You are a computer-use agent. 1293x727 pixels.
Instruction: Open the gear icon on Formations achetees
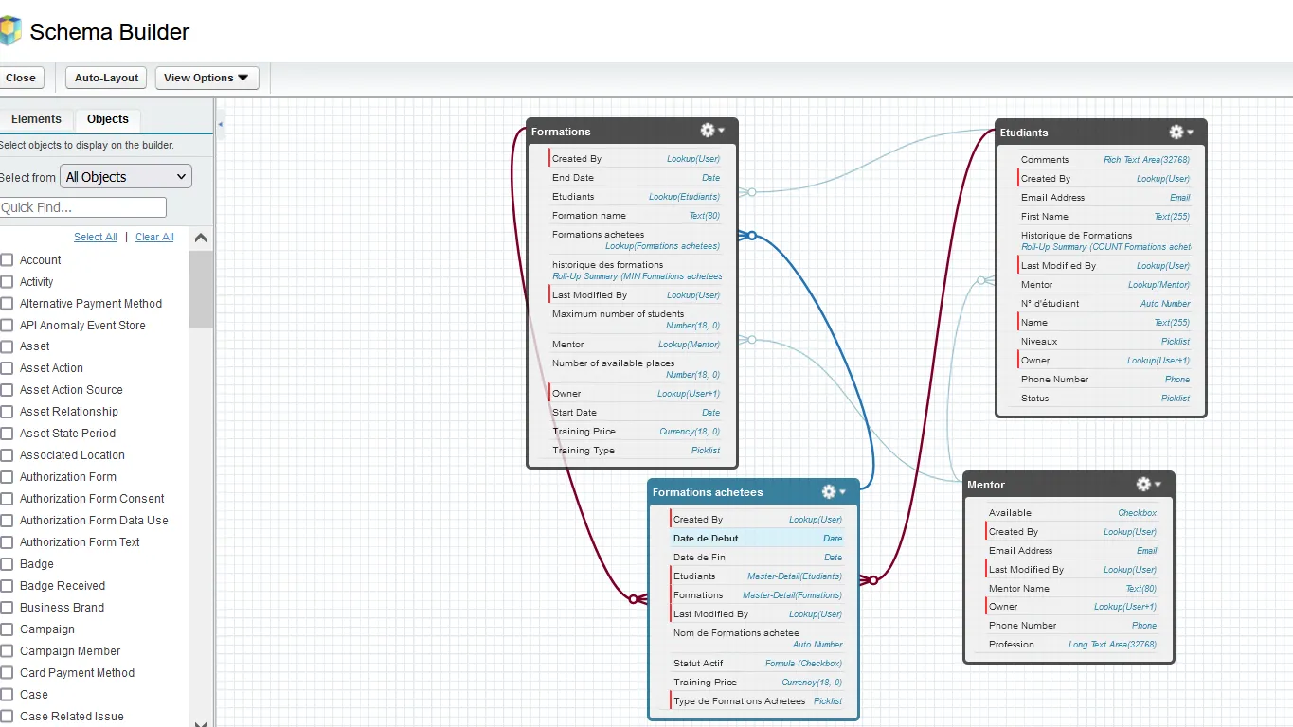[831, 491]
